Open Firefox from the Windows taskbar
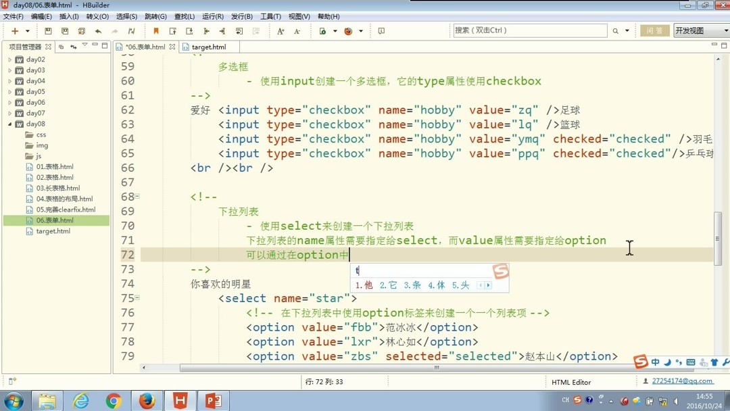 147,400
